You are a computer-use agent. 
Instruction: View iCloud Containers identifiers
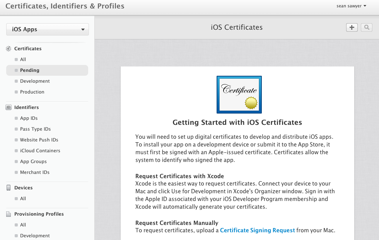point(40,151)
